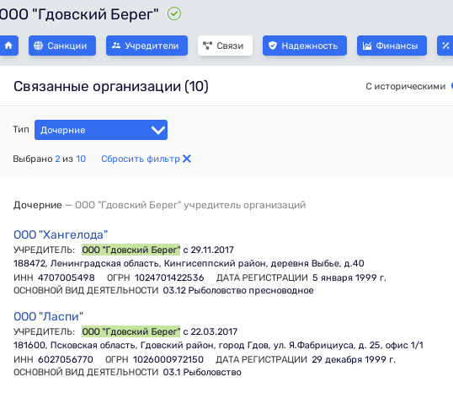Select the Связи tab

pos(225,46)
